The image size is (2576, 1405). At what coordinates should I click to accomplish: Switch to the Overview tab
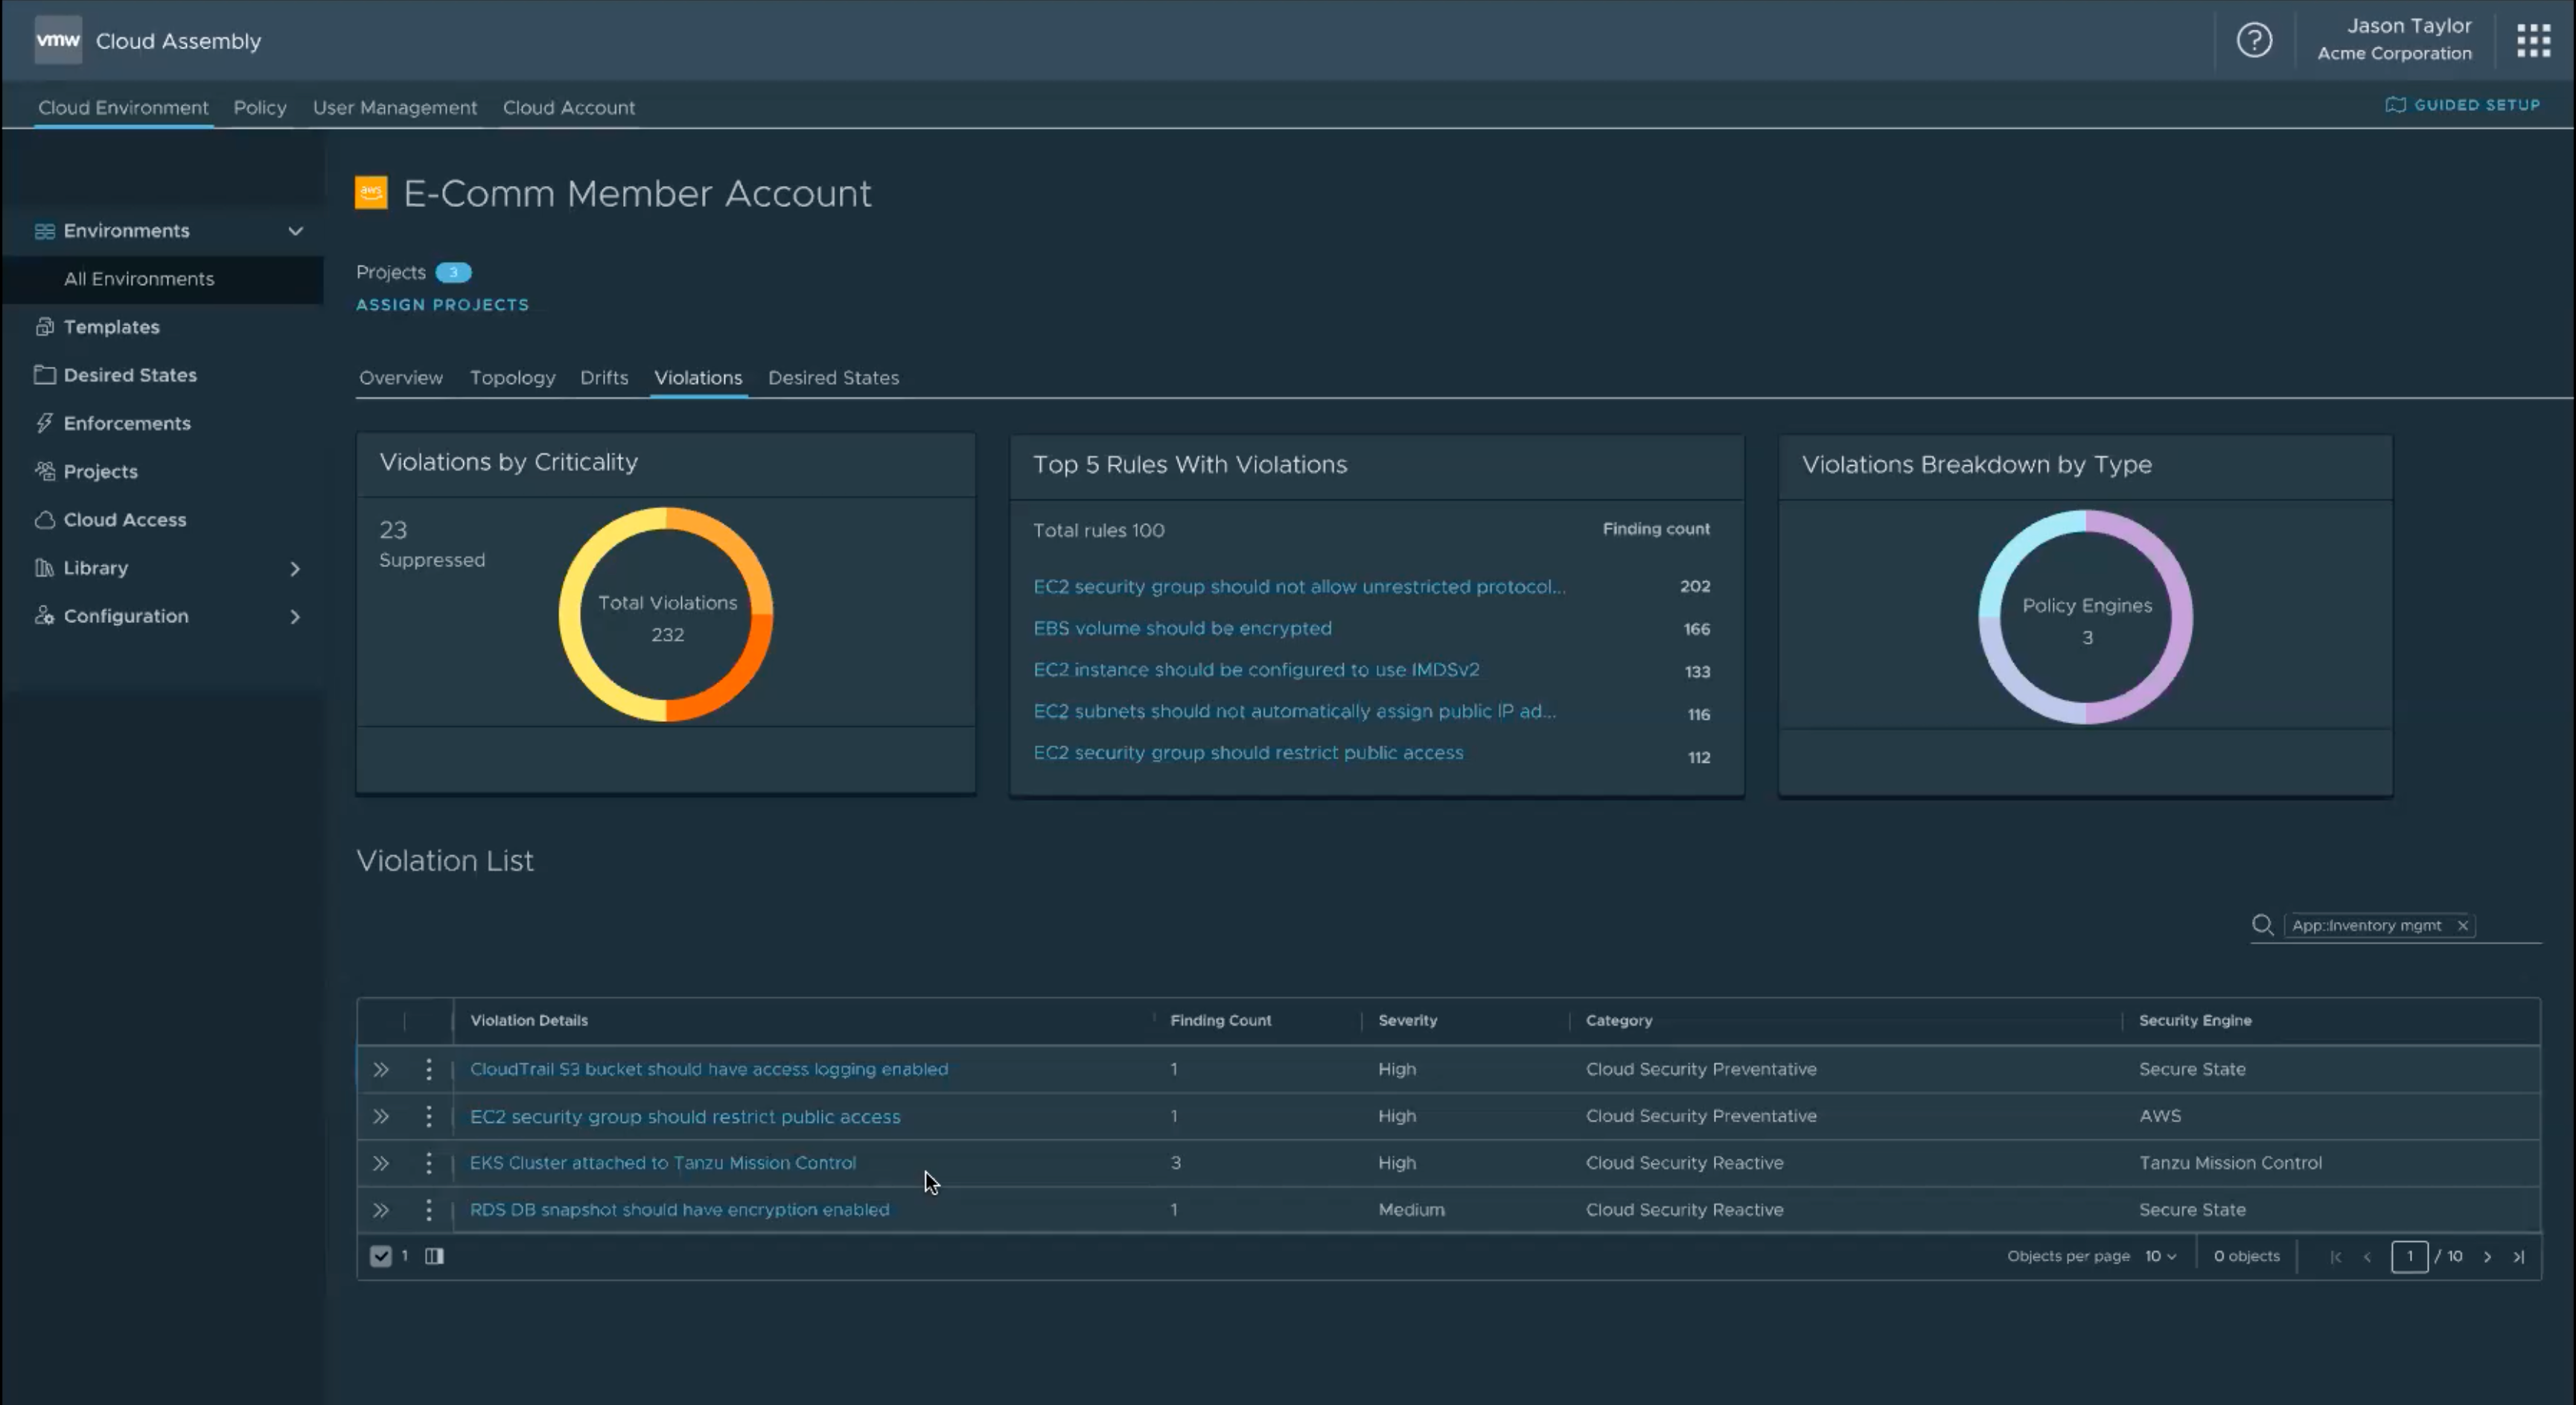[401, 378]
